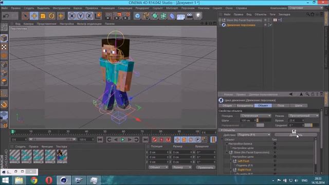
Task: Toggle the Z axis lock
Action: (89, 16)
